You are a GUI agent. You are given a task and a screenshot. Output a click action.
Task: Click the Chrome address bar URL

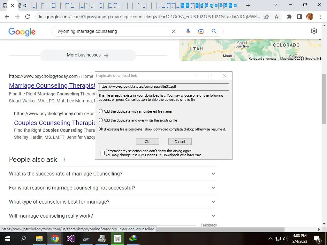tap(152, 17)
